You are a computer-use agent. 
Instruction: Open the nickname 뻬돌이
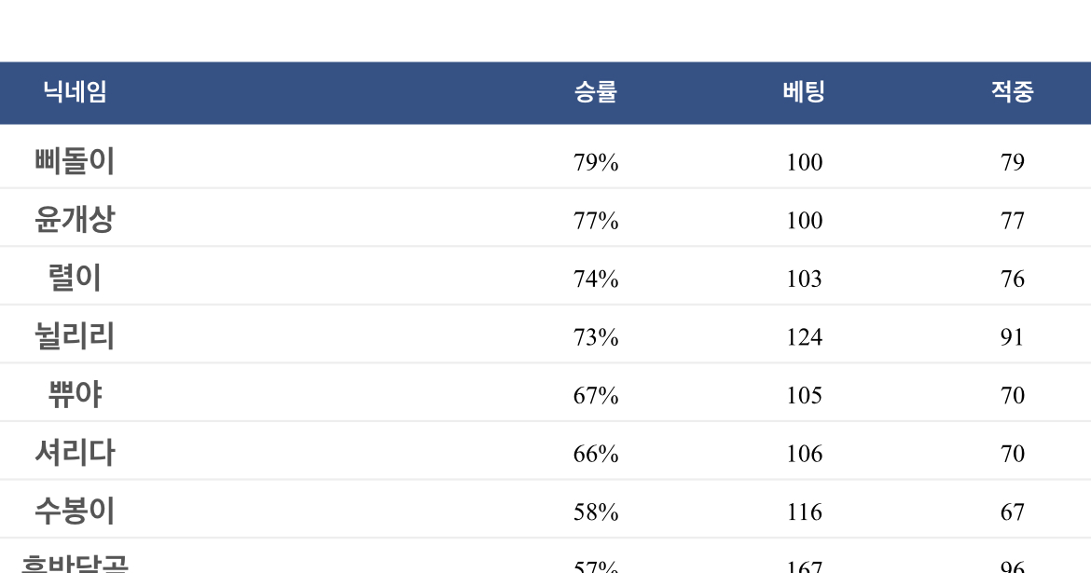(75, 160)
